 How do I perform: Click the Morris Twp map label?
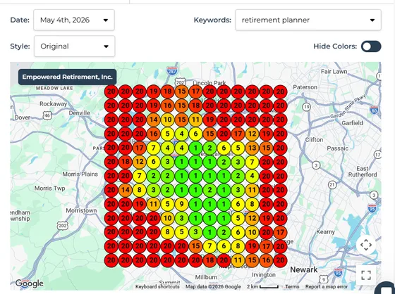pyautogui.click(x=49, y=188)
